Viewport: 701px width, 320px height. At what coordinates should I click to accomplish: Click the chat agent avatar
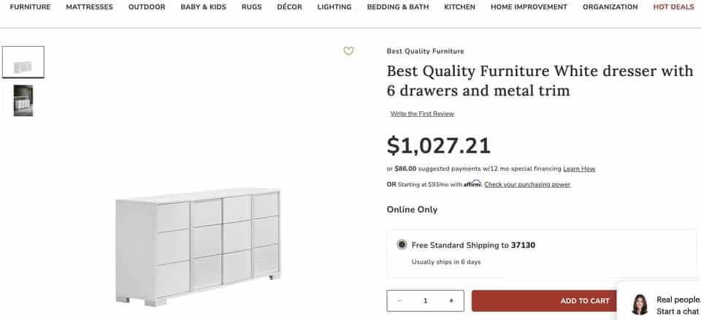click(x=640, y=305)
